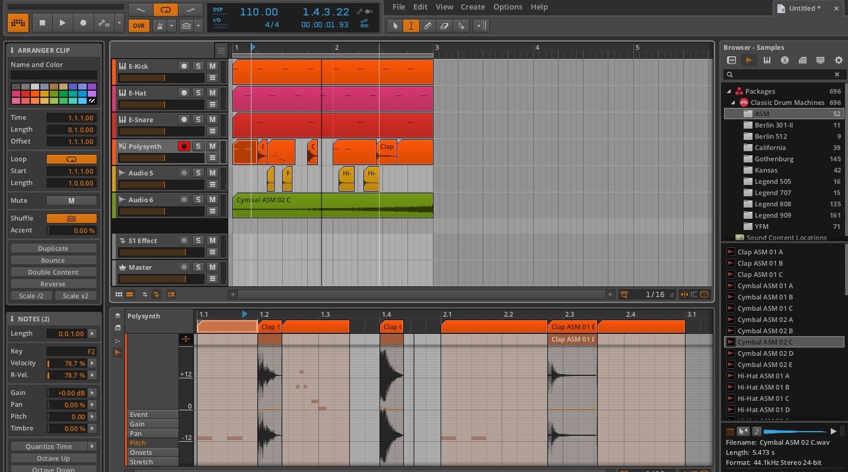Click the Bounce button
848x472 pixels.
tap(53, 260)
